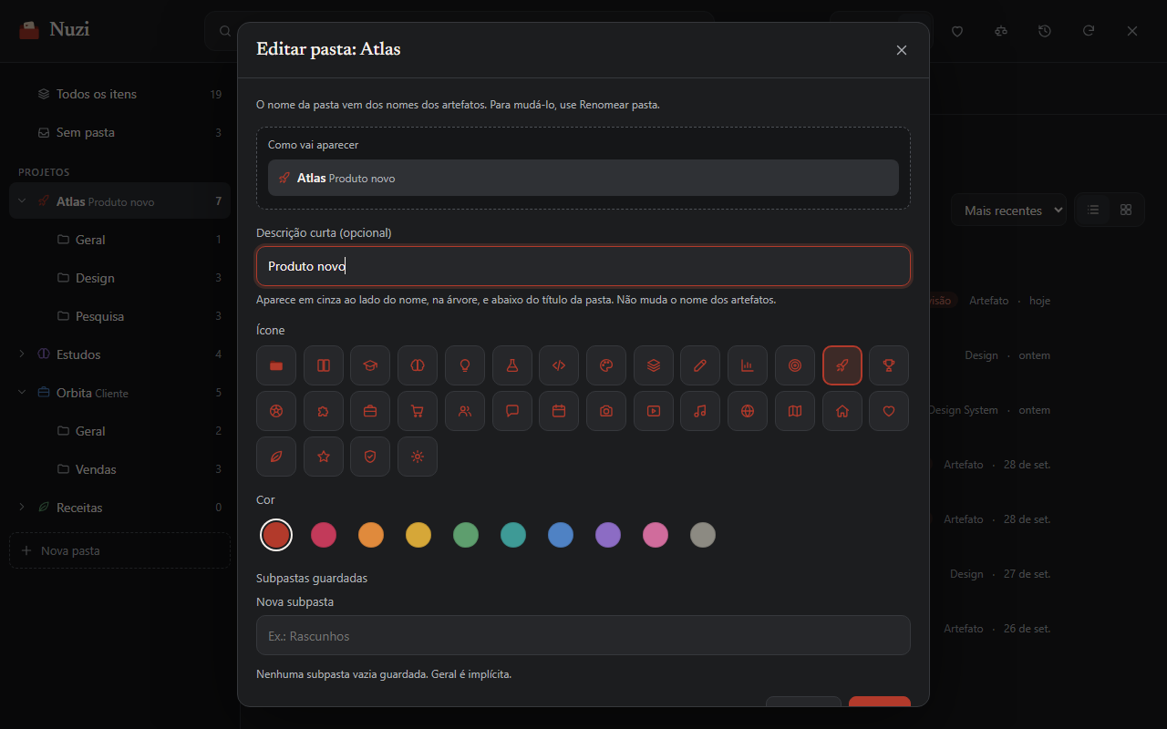Select the palette icon
Viewport: 1167px width, 729px height.
coord(606,365)
